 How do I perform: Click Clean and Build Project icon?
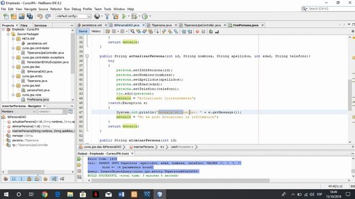(115, 16)
